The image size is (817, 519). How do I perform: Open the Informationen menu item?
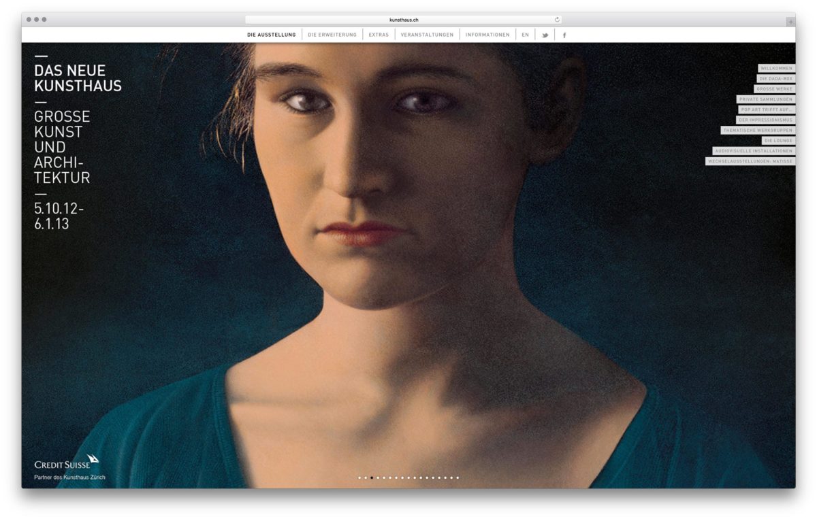pyautogui.click(x=487, y=35)
